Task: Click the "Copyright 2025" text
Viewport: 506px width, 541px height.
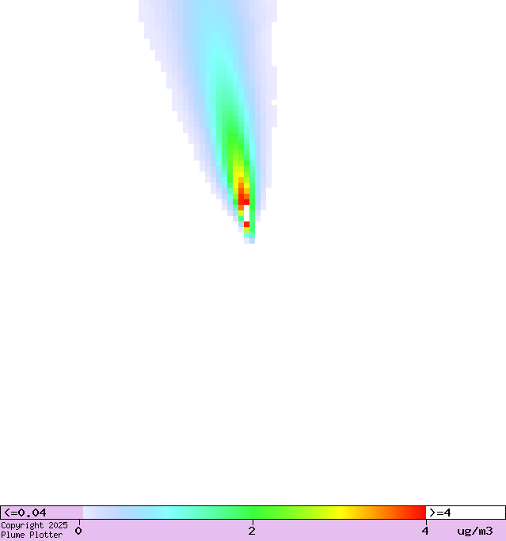Action: point(34,525)
